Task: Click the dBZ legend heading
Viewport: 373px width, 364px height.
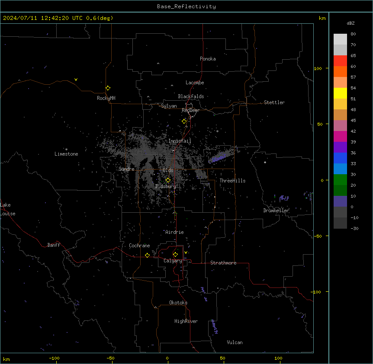Action: (x=350, y=23)
